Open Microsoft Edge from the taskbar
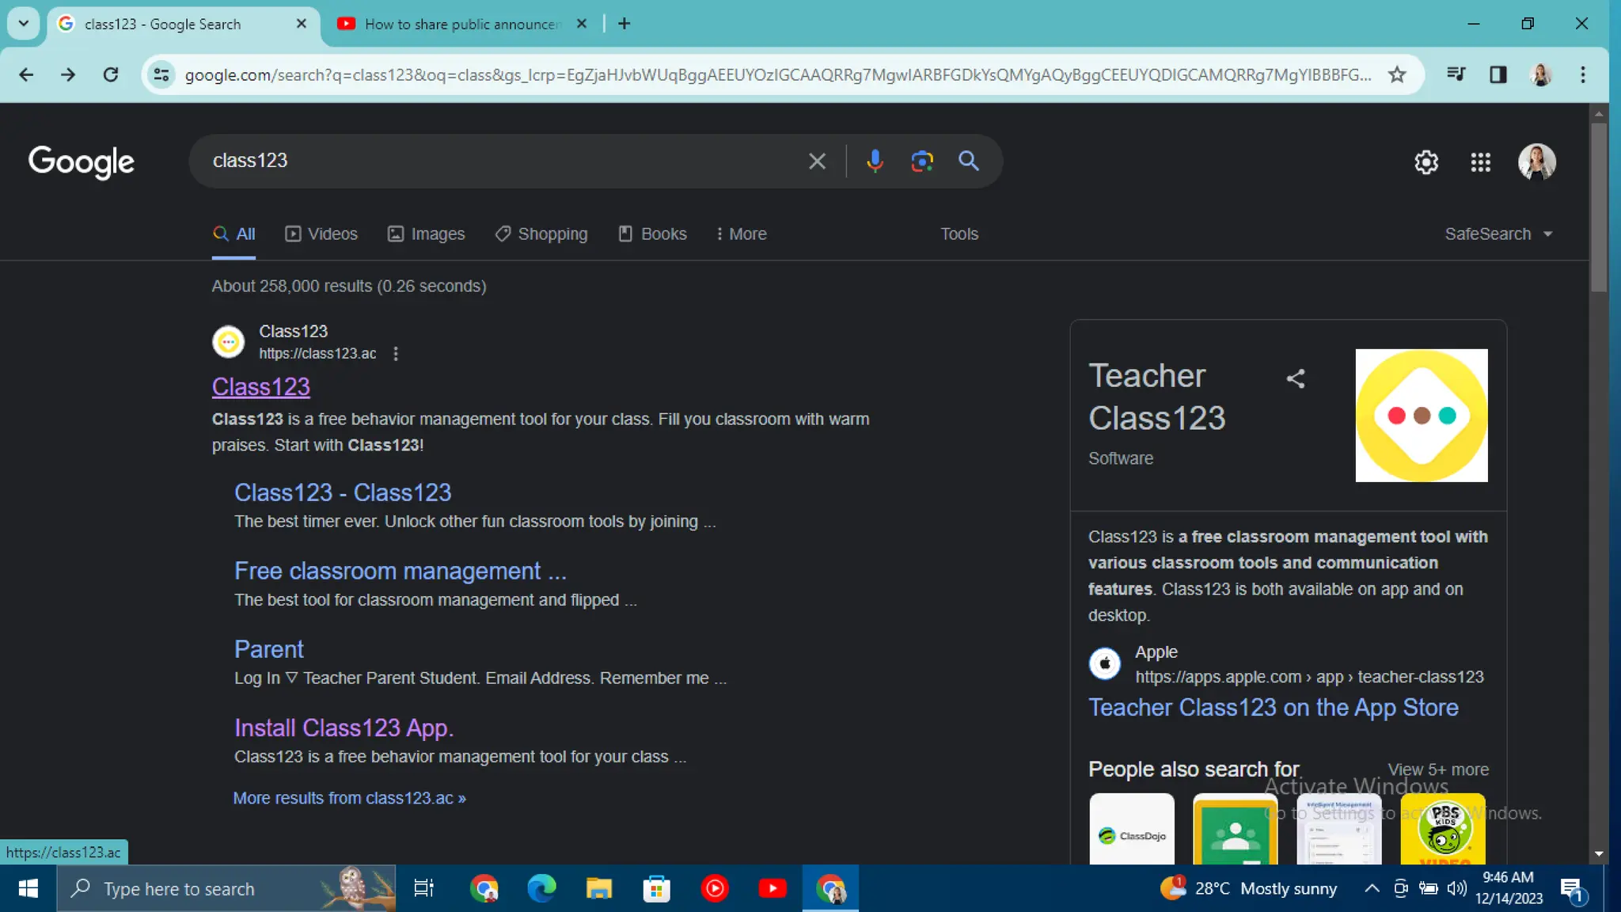Screen dimensions: 1621x912 (x=541, y=888)
